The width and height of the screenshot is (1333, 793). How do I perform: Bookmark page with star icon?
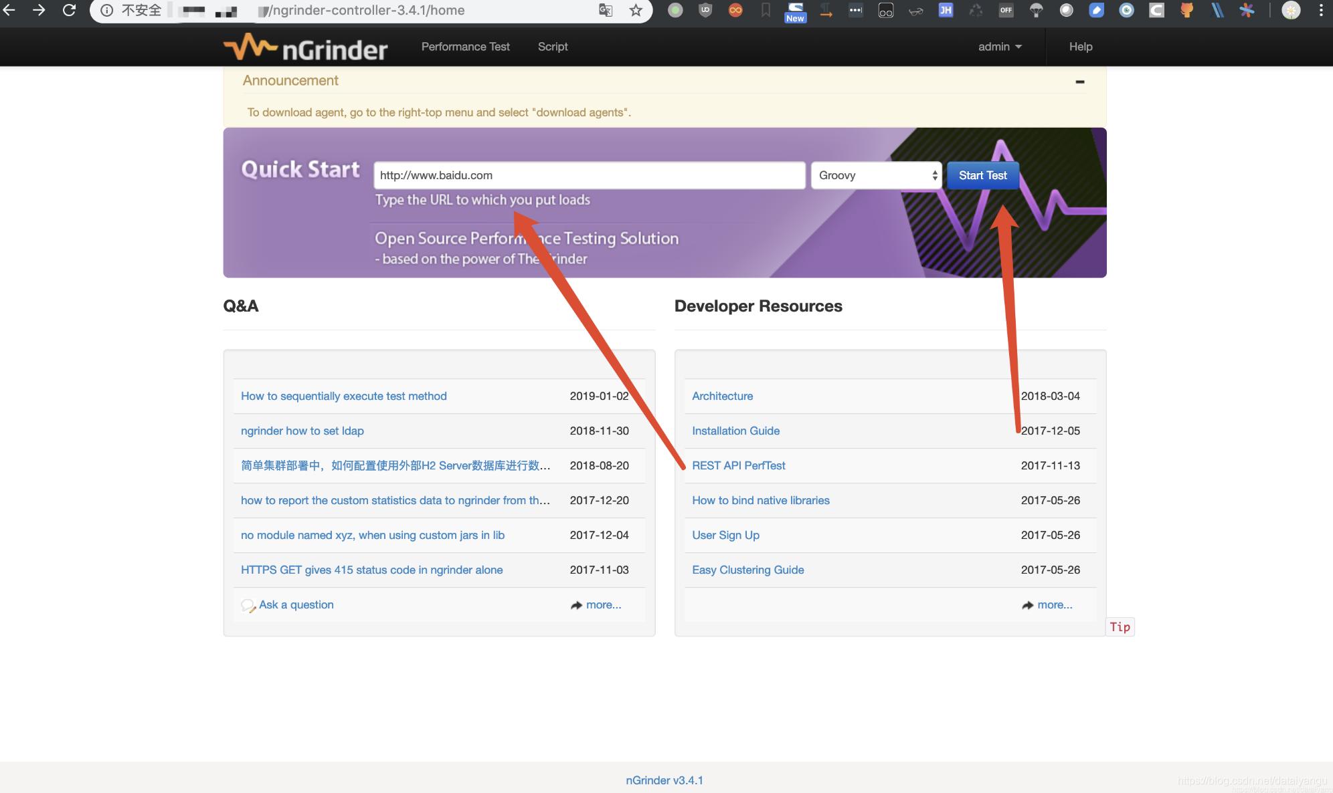click(636, 10)
